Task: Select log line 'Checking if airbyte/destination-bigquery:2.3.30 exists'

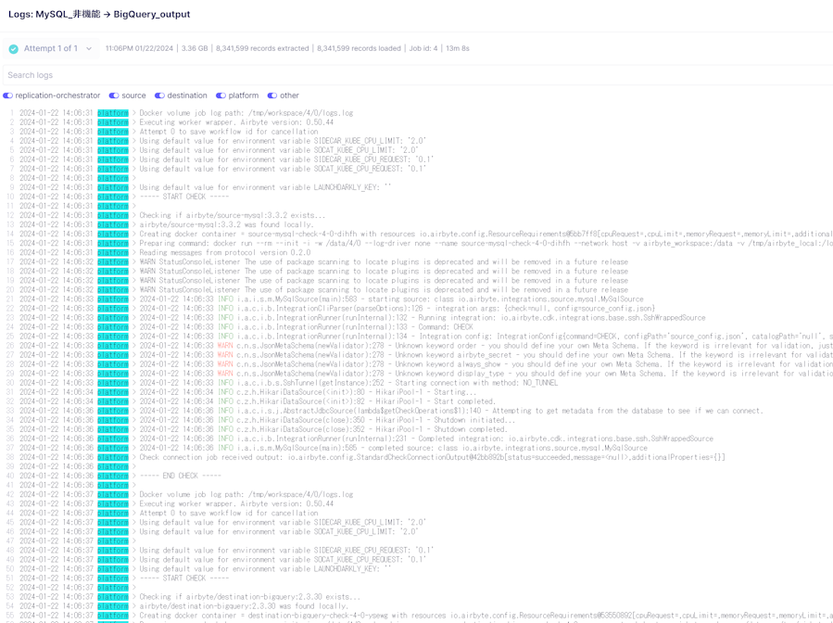Action: pyautogui.click(x=249, y=597)
